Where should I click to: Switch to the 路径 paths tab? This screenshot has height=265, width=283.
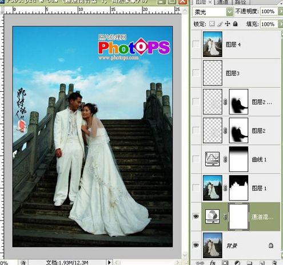pyautogui.click(x=240, y=2)
